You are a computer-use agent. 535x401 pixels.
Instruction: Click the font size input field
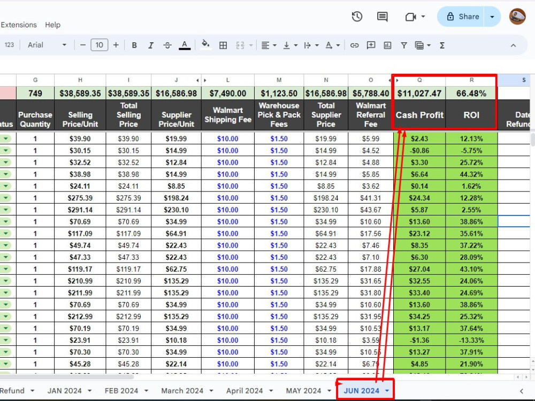click(x=100, y=45)
